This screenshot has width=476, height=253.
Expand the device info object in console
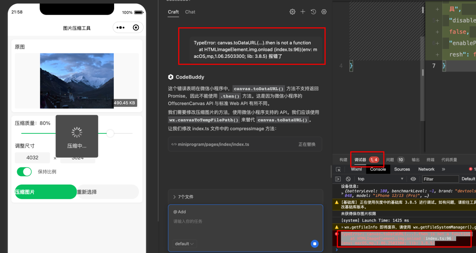click(x=342, y=193)
